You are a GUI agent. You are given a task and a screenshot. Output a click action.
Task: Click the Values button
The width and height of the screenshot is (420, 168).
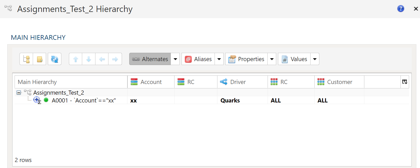point(294,59)
